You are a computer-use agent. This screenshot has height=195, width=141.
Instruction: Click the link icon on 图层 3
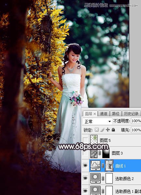coord(100,153)
